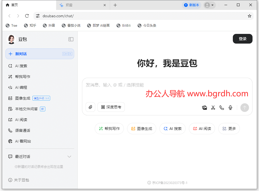Screen dimensions: 259x191
Task: Click the 登录 login button
Action: 243,39
